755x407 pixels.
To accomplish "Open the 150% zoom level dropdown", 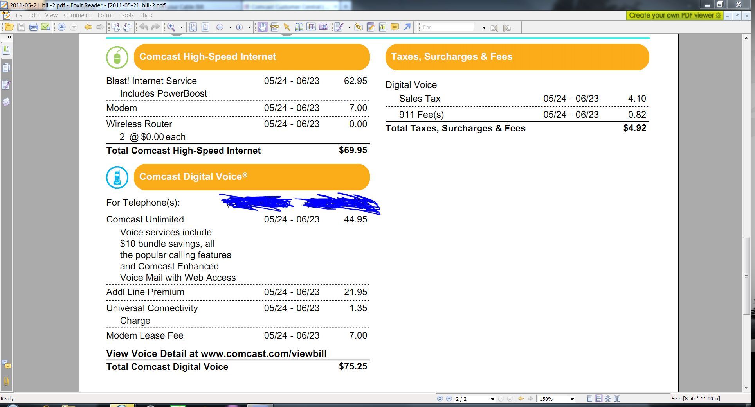I will coord(572,399).
